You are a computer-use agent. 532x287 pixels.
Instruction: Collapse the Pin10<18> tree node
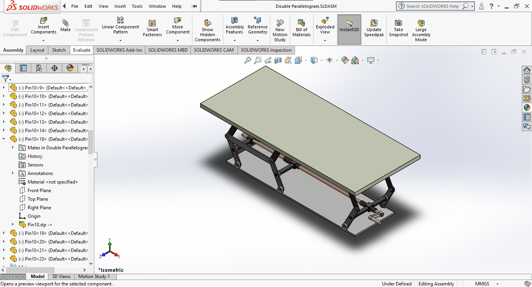pyautogui.click(x=4, y=139)
